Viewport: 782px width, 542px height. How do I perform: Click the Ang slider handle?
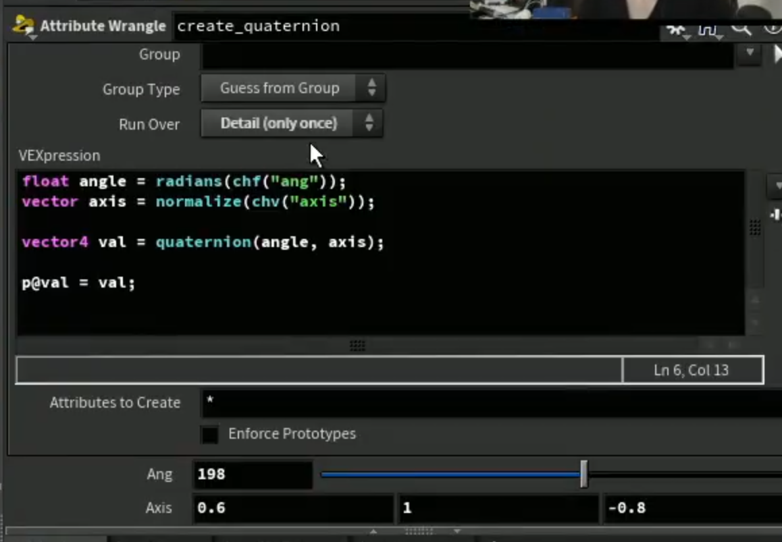[584, 474]
